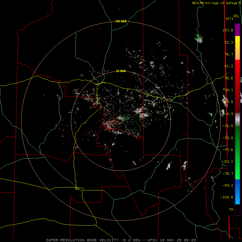Click the Super-Resolution Base Velocity caption

(121, 240)
